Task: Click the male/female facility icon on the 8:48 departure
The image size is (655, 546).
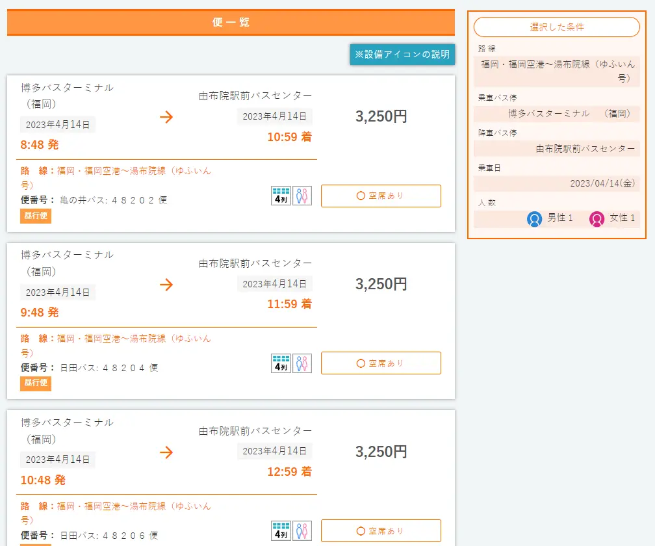Action: point(301,195)
